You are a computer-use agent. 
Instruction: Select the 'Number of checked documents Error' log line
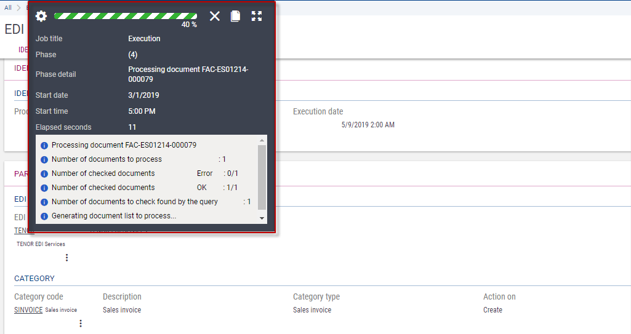145,173
